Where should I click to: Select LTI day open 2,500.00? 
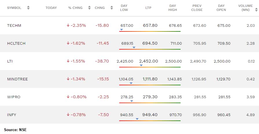point(222,61)
